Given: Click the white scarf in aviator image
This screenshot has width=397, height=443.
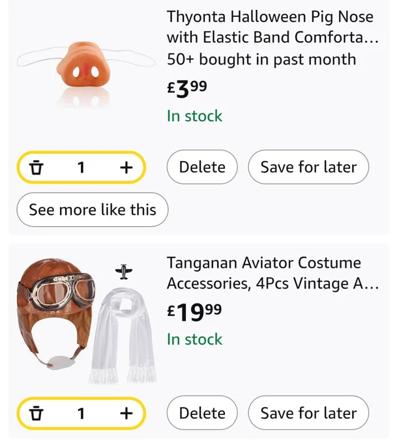Looking at the screenshot, I should coord(123,335).
